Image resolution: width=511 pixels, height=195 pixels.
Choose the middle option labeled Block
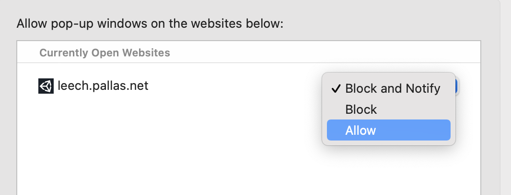click(x=361, y=109)
